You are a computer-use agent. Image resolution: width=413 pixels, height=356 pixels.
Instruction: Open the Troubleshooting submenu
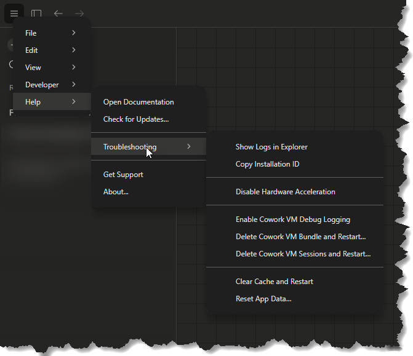148,146
